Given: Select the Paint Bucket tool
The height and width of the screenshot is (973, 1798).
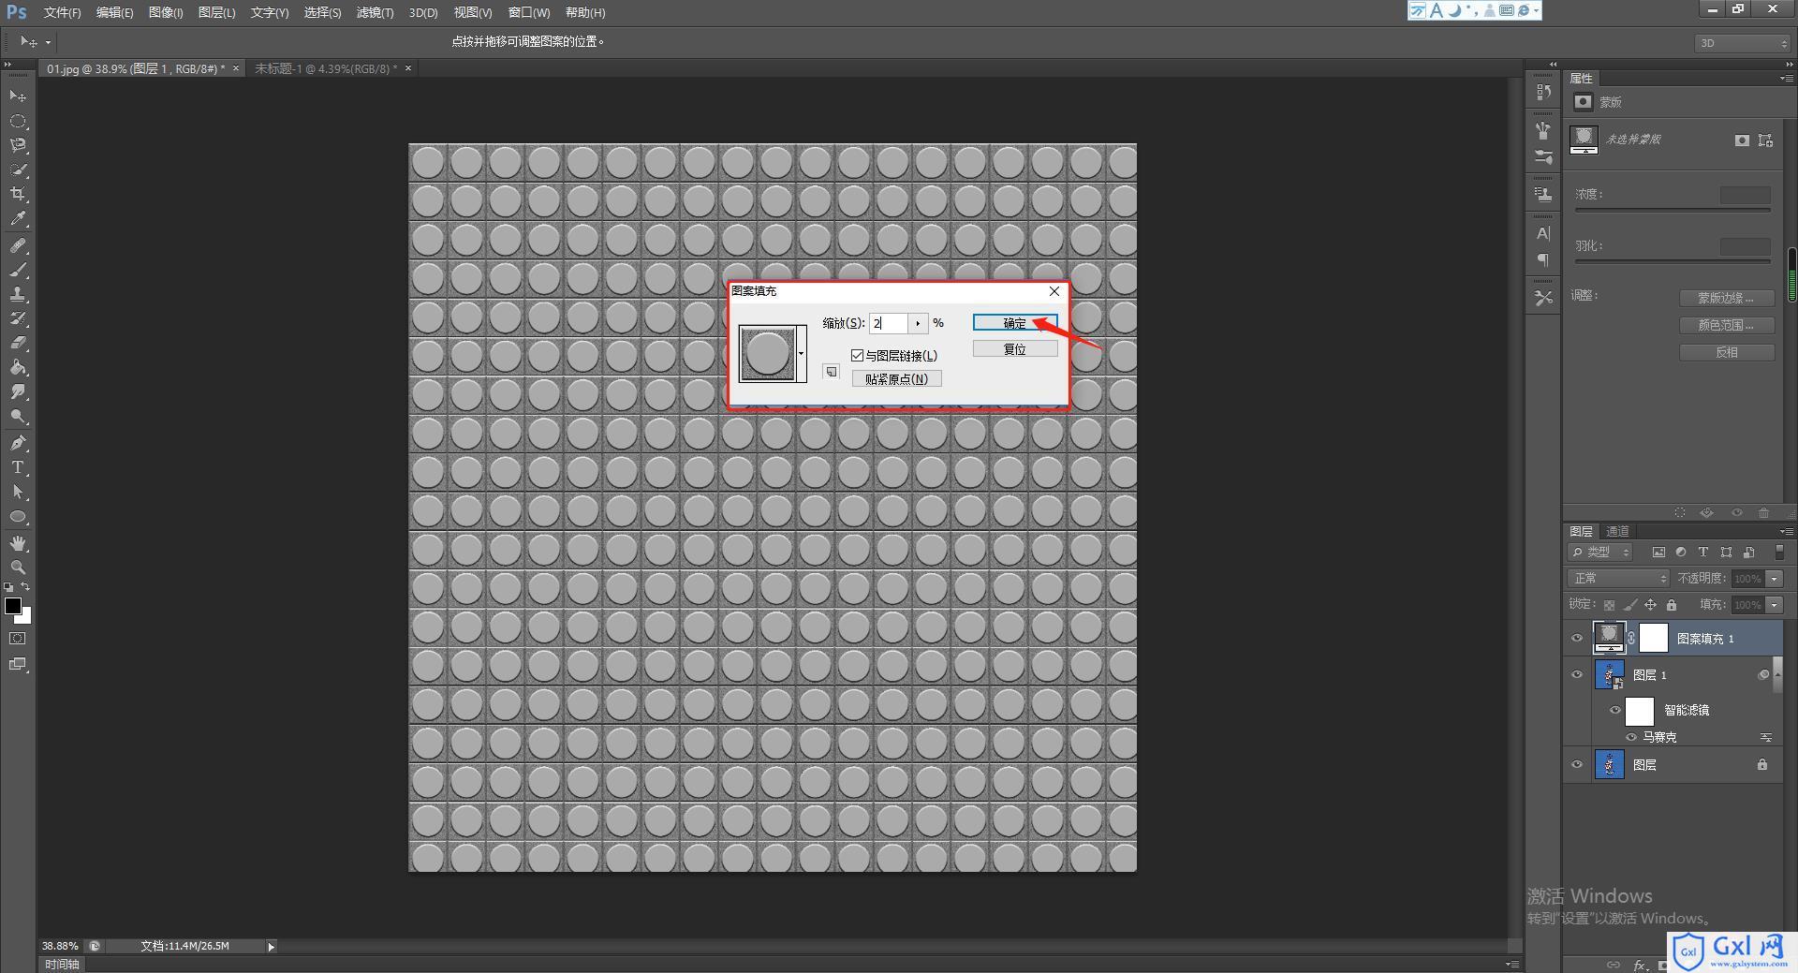Looking at the screenshot, I should [x=18, y=367].
